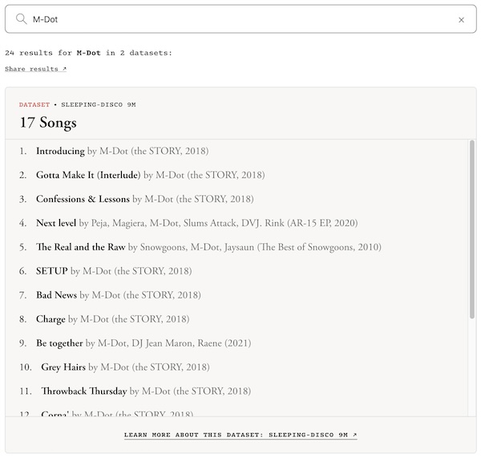This screenshot has width=481, height=458.
Task: Select the 'Be together' song row
Action: coord(135,342)
